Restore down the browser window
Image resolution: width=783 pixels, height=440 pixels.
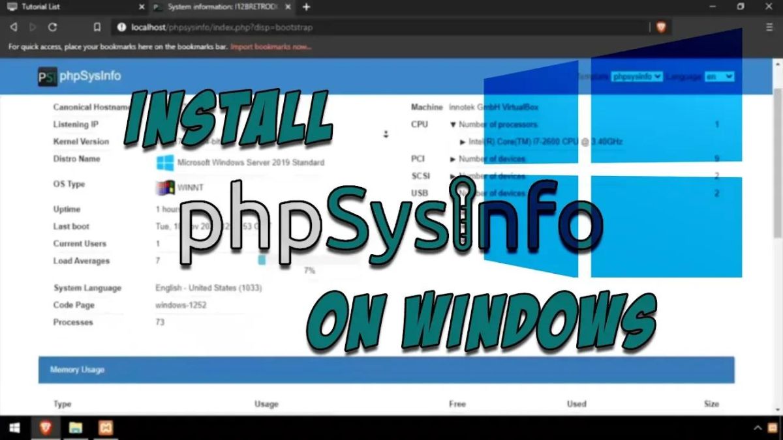click(x=740, y=7)
